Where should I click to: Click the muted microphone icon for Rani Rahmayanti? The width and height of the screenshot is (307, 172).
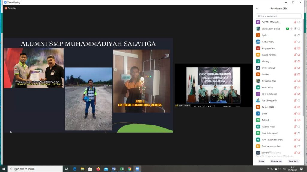click(x=295, y=133)
